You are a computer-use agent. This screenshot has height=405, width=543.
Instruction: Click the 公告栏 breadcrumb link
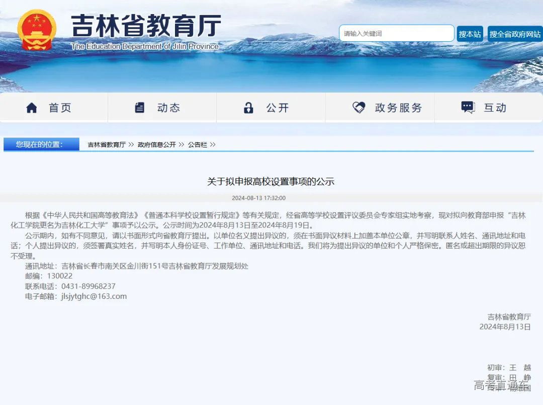click(x=197, y=144)
